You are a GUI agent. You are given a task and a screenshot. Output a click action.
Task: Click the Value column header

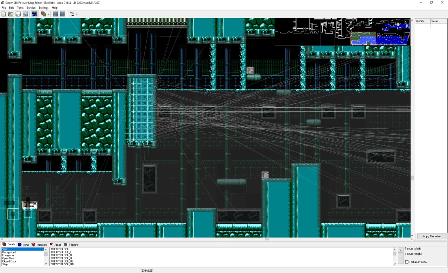click(x=439, y=21)
